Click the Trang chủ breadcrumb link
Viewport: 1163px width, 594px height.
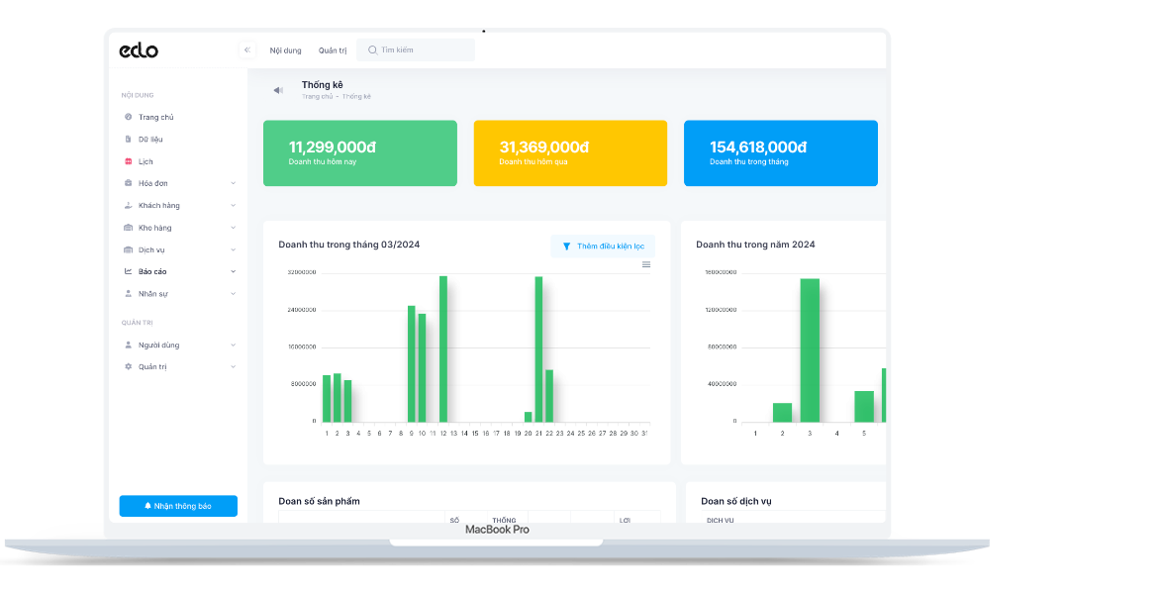pos(317,97)
